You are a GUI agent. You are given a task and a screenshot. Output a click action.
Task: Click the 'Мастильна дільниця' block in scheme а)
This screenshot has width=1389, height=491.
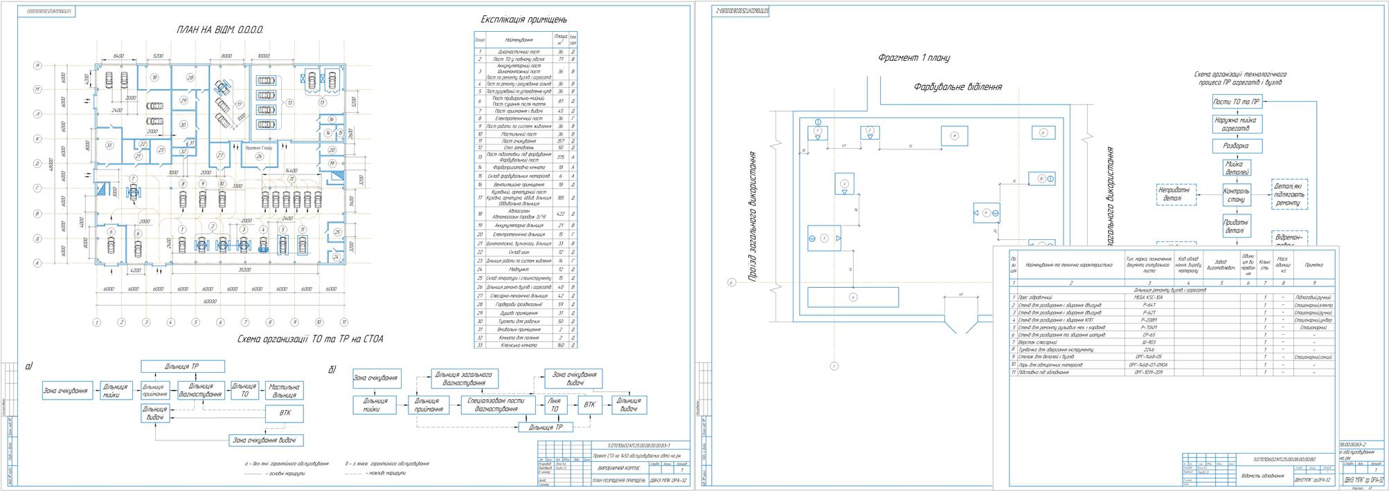pos(284,391)
